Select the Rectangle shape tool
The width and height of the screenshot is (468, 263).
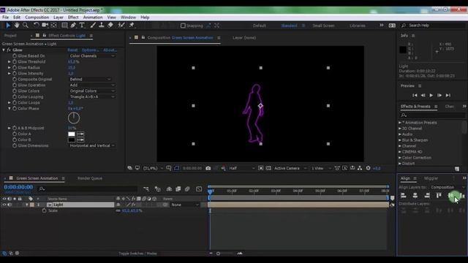tap(64, 26)
